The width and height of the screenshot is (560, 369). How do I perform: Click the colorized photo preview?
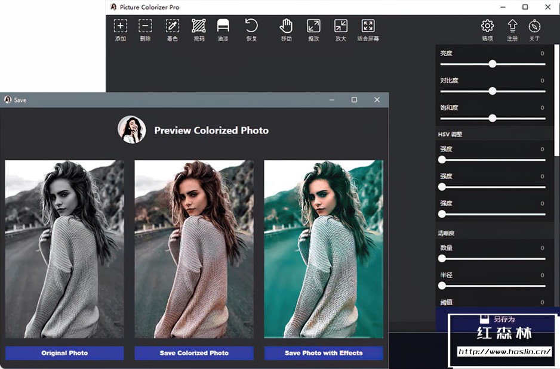(x=194, y=249)
